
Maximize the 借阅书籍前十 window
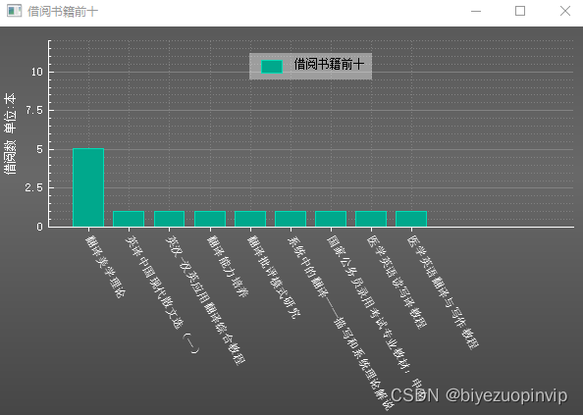pyautogui.click(x=520, y=11)
